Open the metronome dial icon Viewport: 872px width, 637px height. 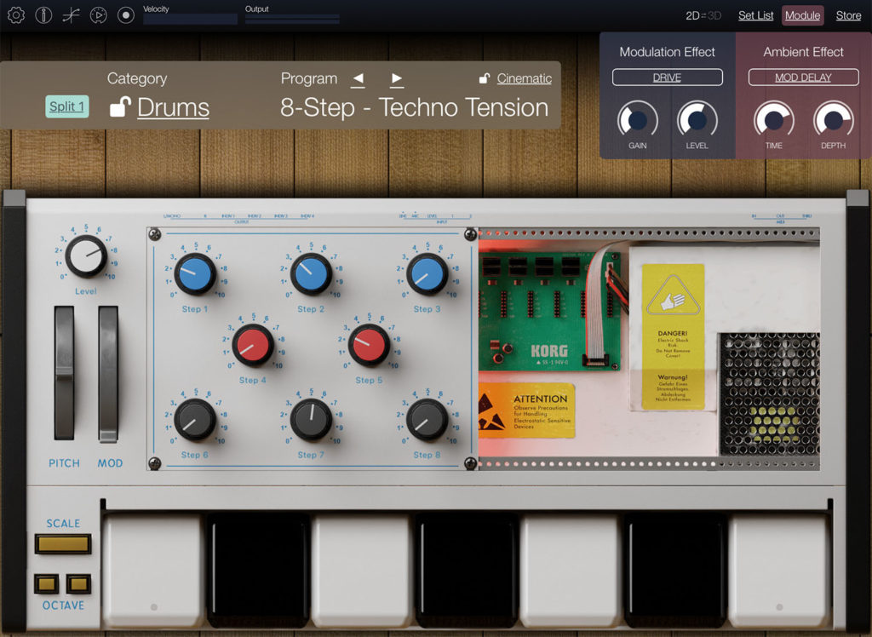point(99,14)
